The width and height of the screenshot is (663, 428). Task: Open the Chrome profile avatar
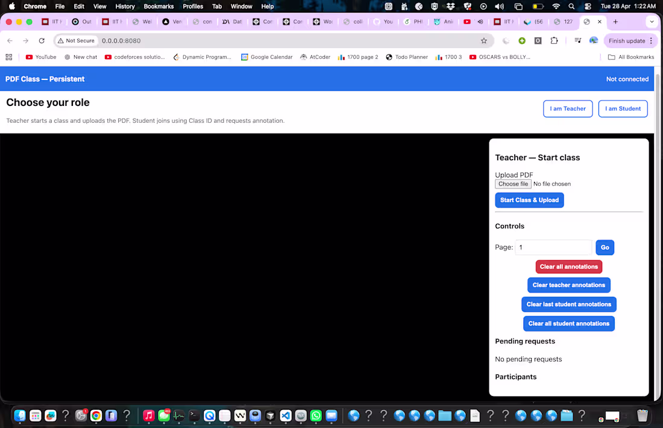[594, 40]
